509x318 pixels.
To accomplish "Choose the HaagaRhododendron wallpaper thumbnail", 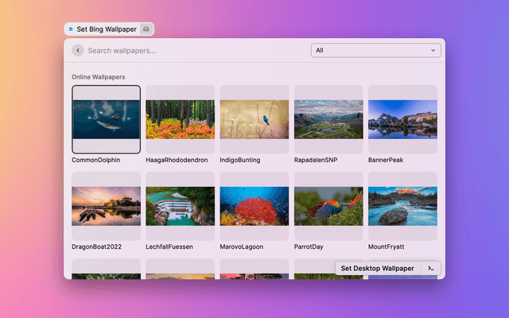I will pyautogui.click(x=180, y=119).
